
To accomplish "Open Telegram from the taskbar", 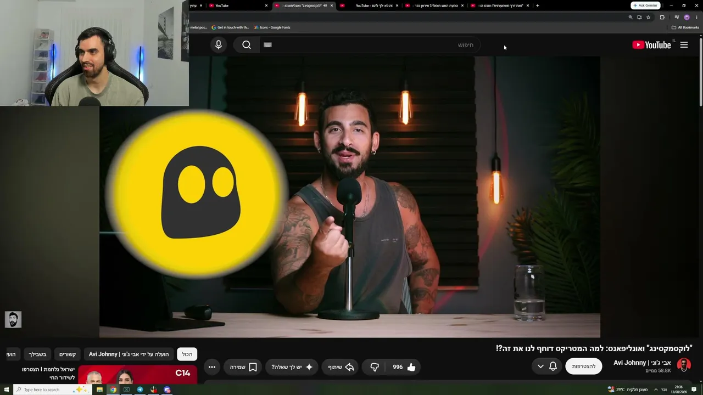I will (x=140, y=390).
